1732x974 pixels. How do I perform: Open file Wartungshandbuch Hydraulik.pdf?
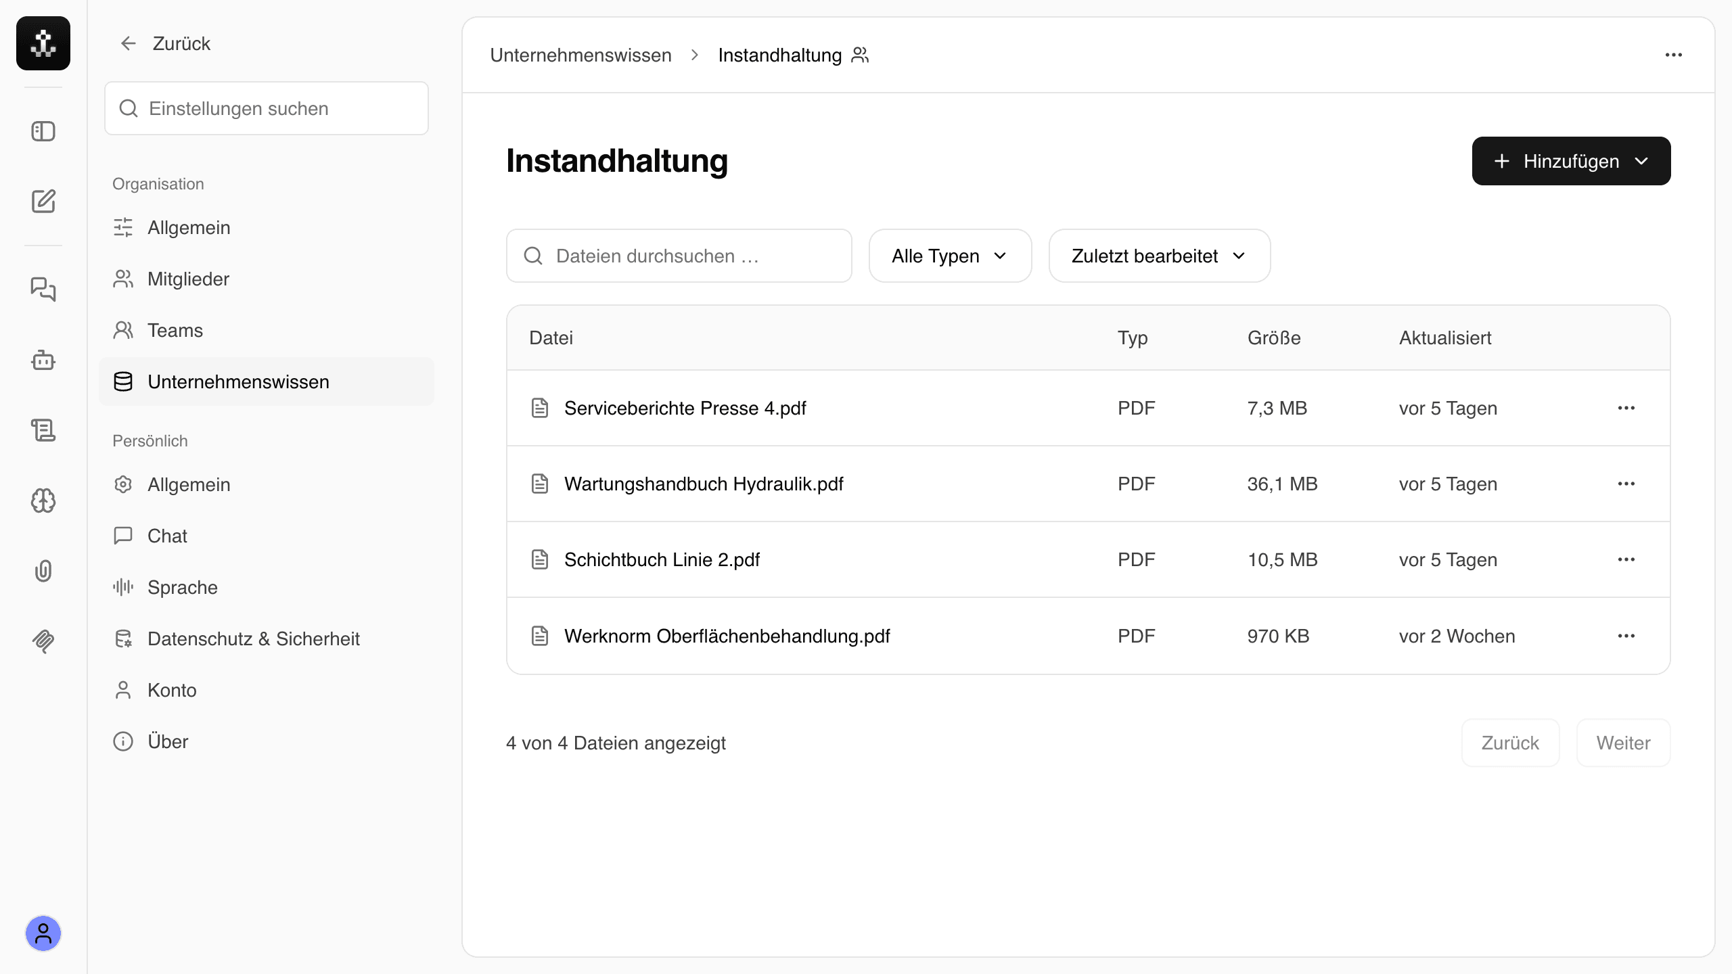tap(704, 484)
